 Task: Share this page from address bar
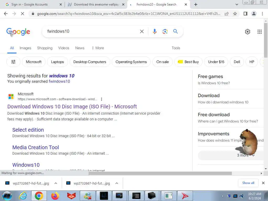[x=227, y=14]
